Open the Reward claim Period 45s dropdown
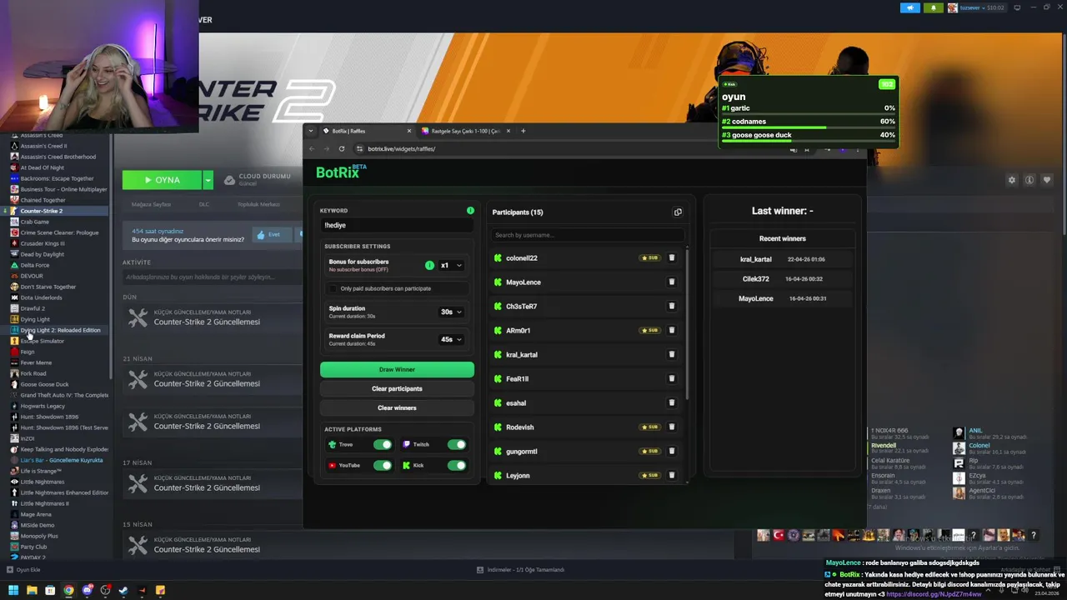The height and width of the screenshot is (600, 1067). tap(451, 339)
